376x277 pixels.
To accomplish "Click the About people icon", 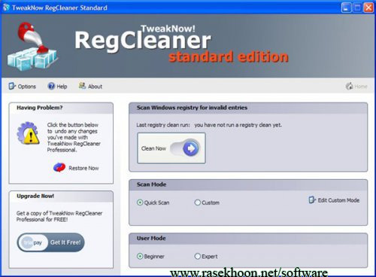I will point(82,86).
